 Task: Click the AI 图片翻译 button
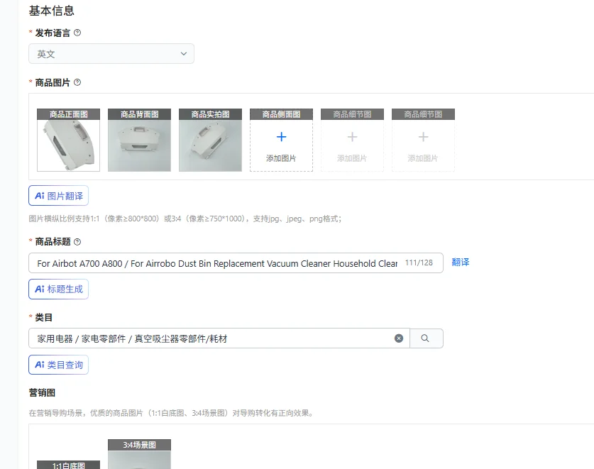pos(59,196)
